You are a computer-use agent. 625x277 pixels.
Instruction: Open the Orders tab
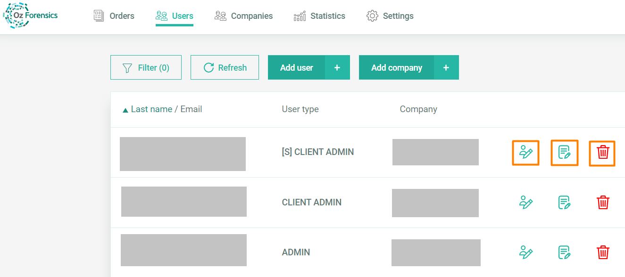pyautogui.click(x=114, y=16)
